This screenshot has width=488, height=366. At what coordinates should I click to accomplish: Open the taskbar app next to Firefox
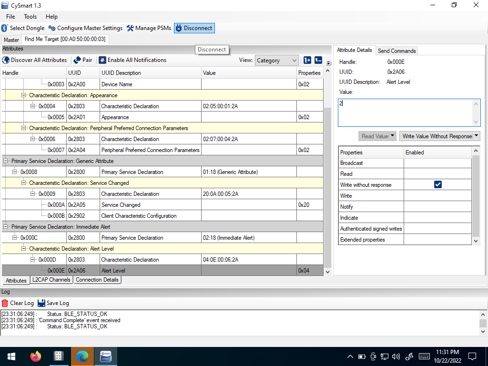click(59, 356)
